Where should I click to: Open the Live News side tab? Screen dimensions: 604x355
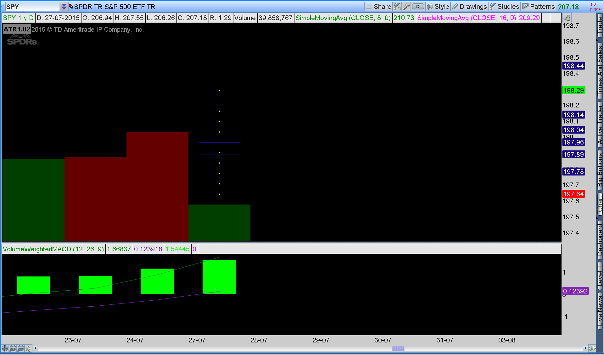(600, 311)
